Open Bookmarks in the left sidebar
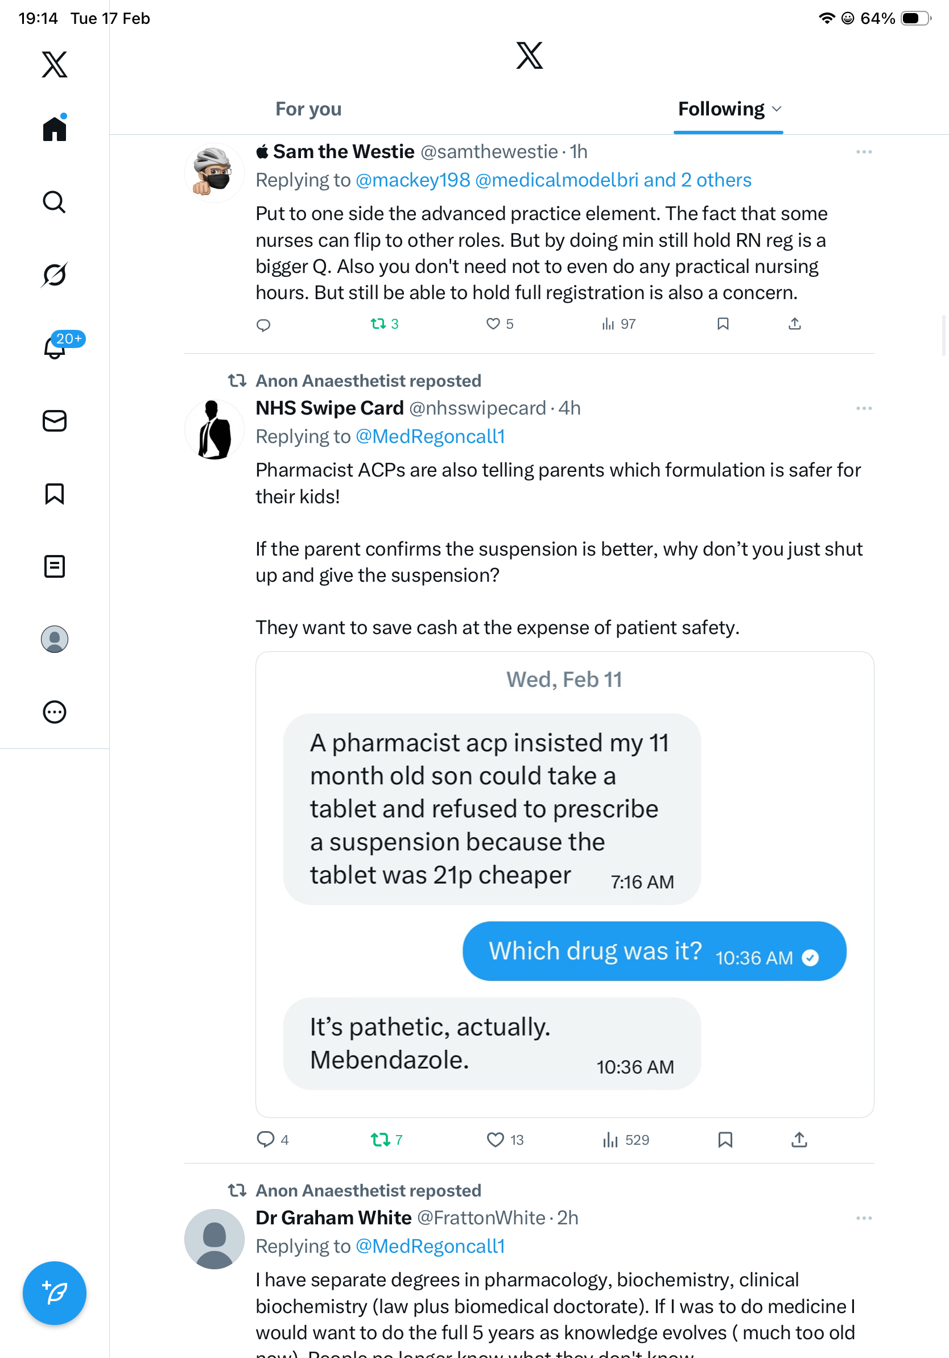Image resolution: width=949 pixels, height=1358 pixels. [x=55, y=494]
